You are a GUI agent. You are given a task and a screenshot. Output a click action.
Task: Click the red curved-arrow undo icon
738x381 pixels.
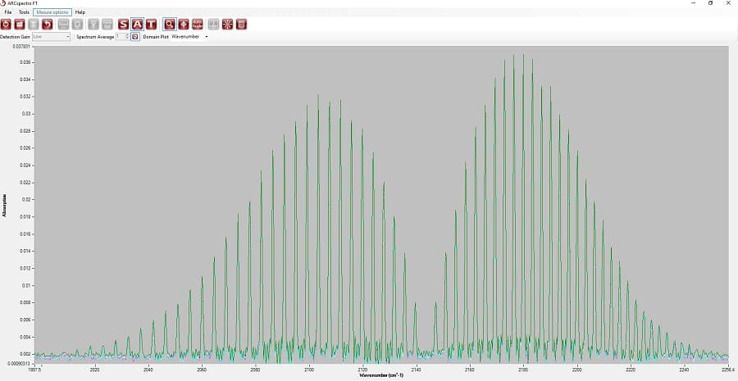point(48,25)
